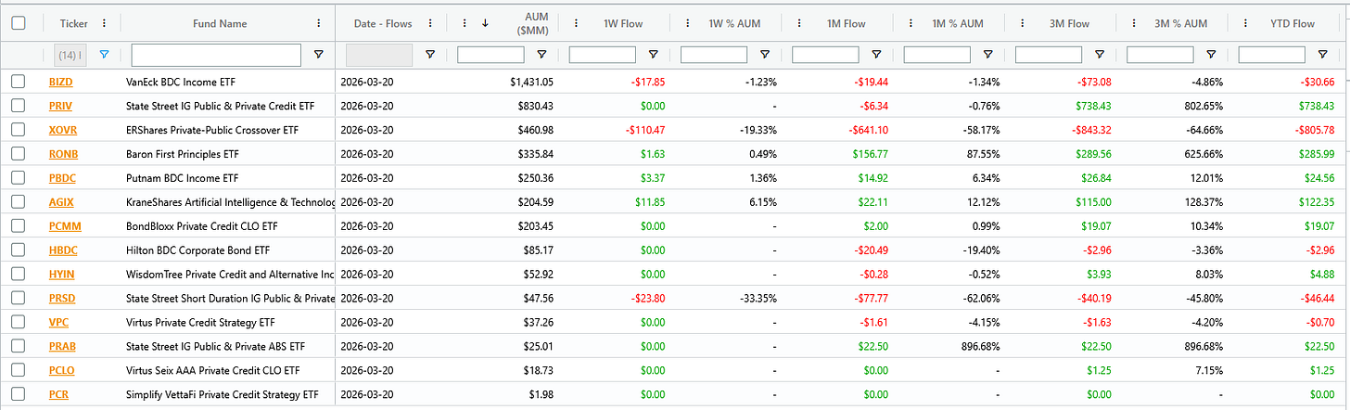1350x410 pixels.
Task: Open the Ticker column menu dots
Action: tap(104, 23)
